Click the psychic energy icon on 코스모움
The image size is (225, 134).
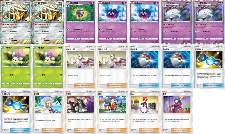[x=94, y=3]
